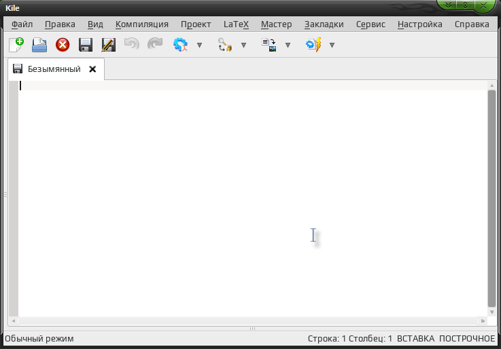Click the Строка: 1 Столбец: 1 indicator
The image size is (501, 349).
point(350,338)
